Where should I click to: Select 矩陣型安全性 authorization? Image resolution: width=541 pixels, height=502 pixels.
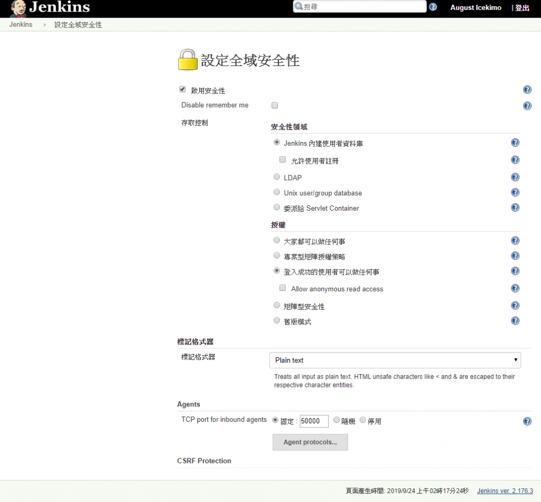tap(276, 305)
